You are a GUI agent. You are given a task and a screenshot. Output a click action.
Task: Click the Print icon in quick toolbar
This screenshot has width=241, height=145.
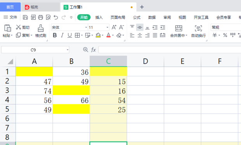(40, 17)
